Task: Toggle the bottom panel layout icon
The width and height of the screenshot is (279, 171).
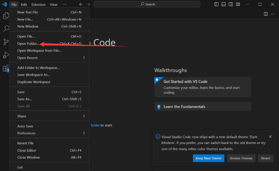Action: coord(224,4)
